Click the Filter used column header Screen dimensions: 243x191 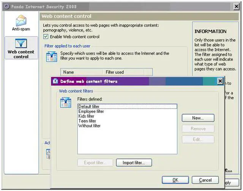coord(115,72)
